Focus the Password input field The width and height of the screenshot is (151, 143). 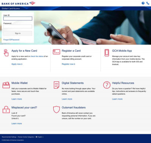click(18, 26)
